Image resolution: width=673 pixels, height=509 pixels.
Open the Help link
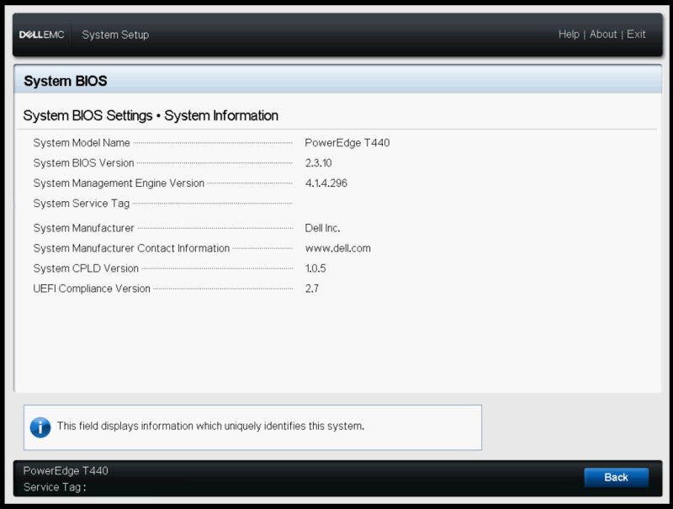(x=569, y=34)
